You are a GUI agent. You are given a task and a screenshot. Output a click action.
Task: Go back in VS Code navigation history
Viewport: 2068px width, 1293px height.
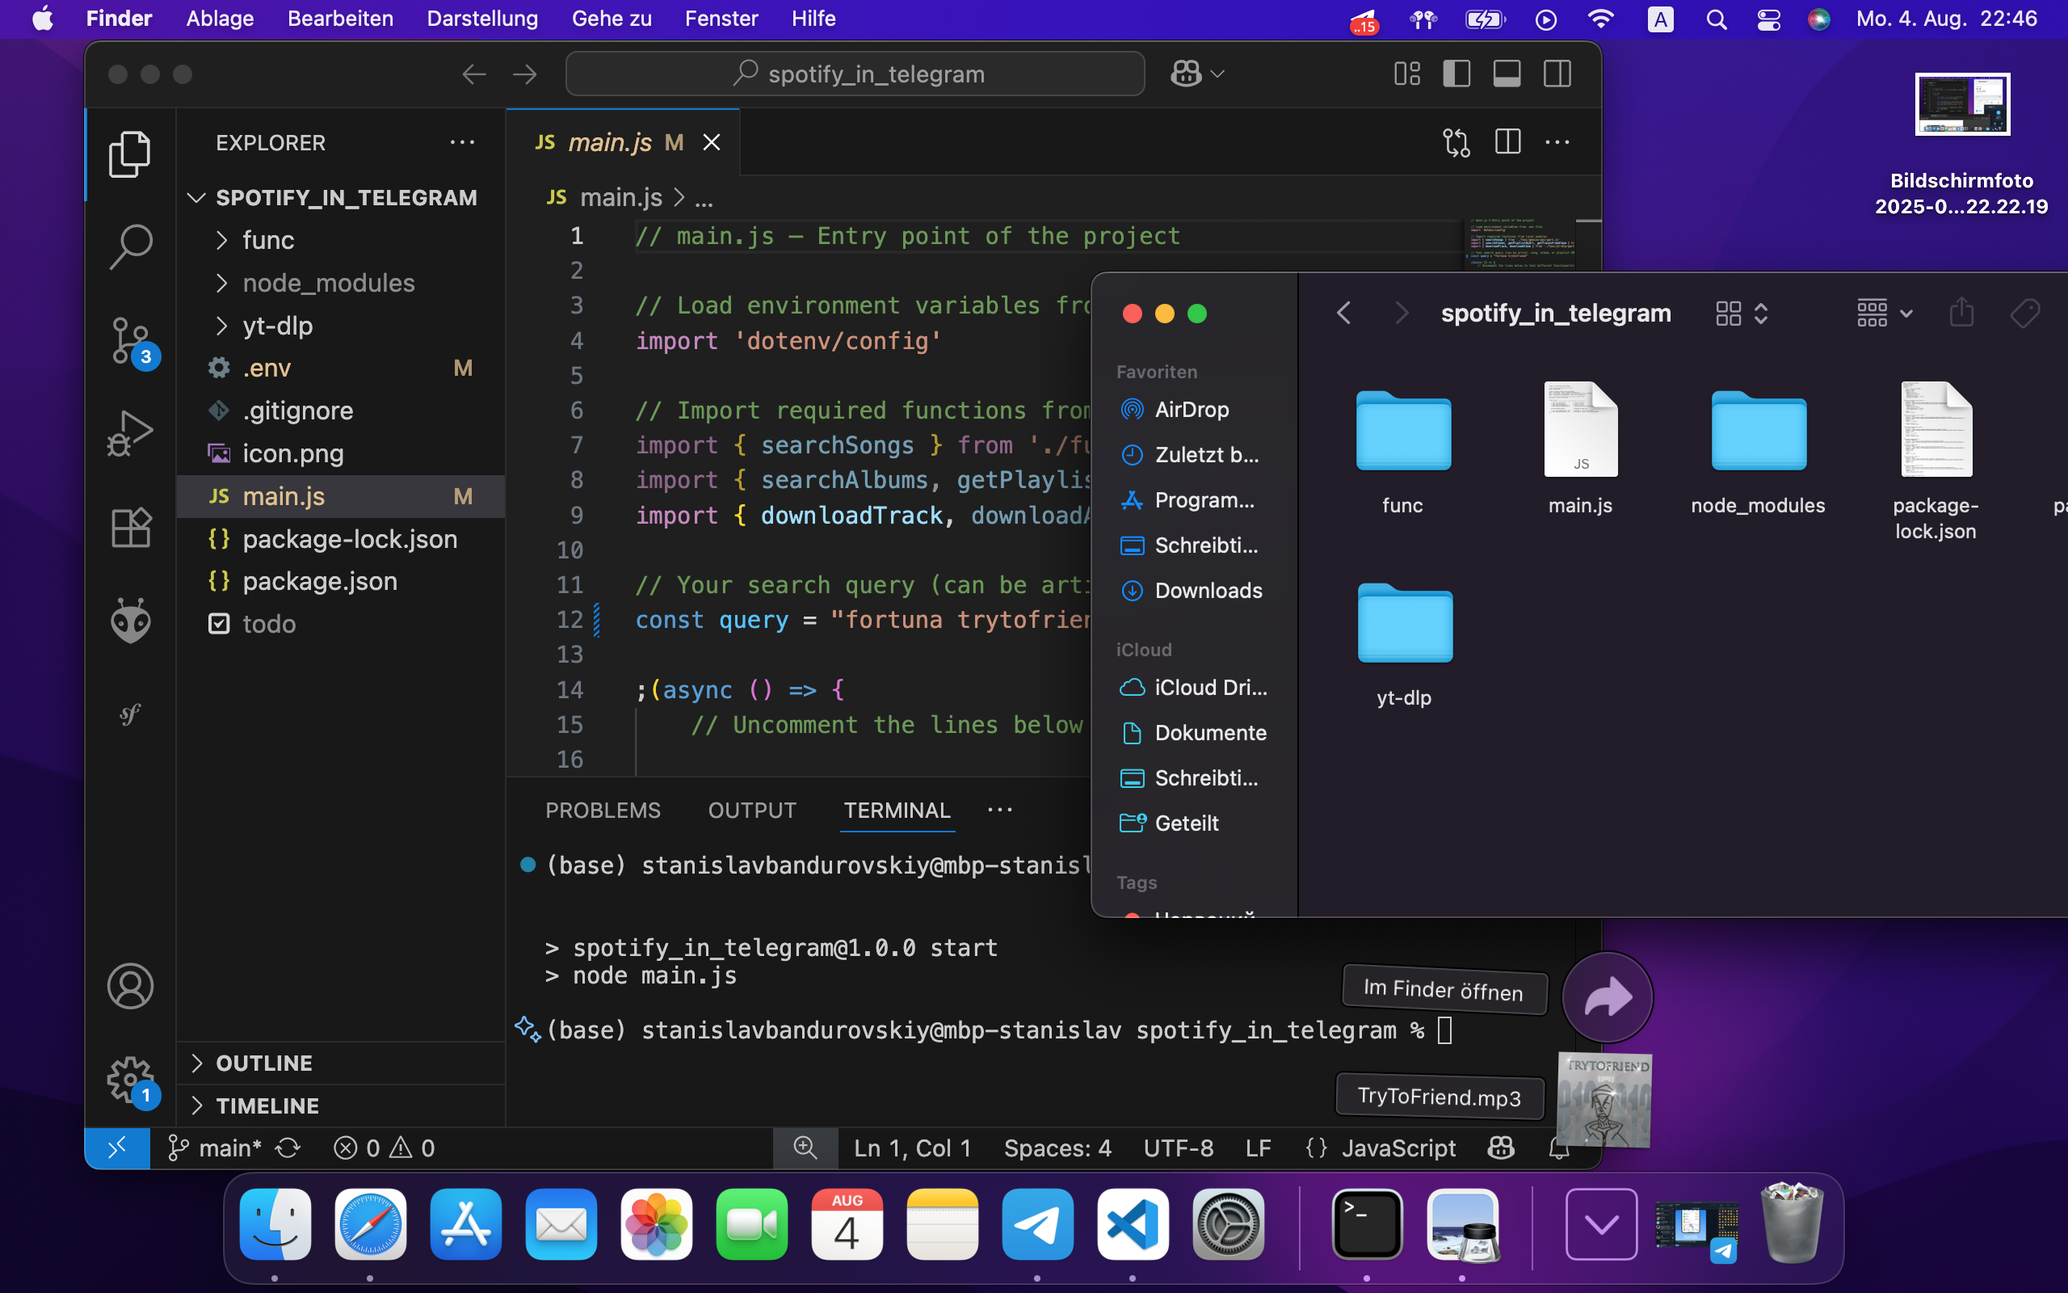[473, 74]
